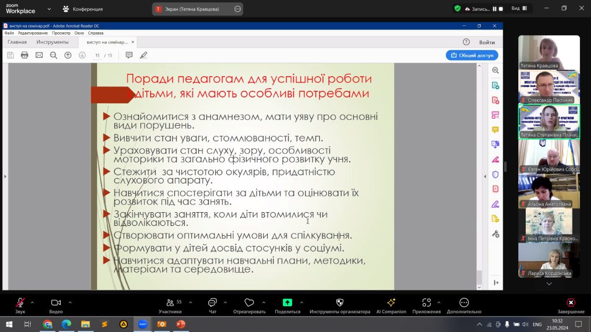
Task: Click the magnifier search icon in Acrobat toolbar
Action: point(54,55)
